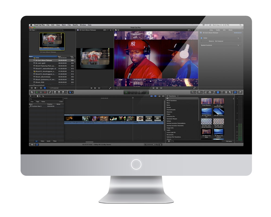Open the enhancements magic wand menu
The height and width of the screenshot is (217, 271).
coord(193,92)
